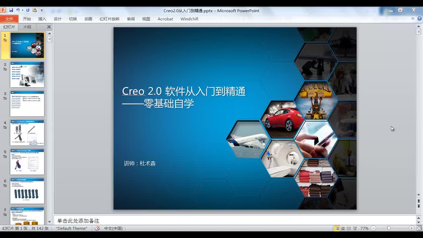
Task: Save the presentation with the floppy icon
Action: click(x=11, y=10)
